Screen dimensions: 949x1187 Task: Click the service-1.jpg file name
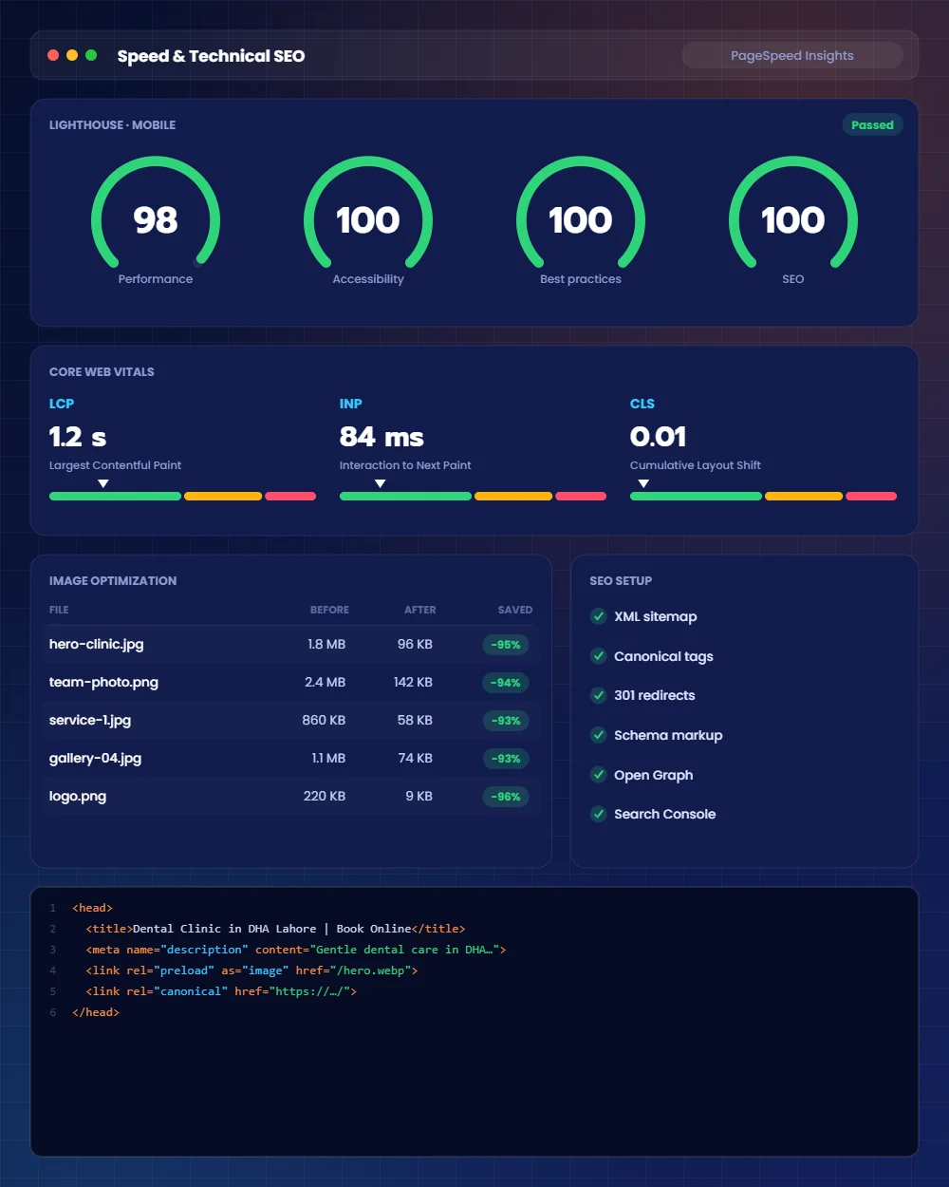90,720
